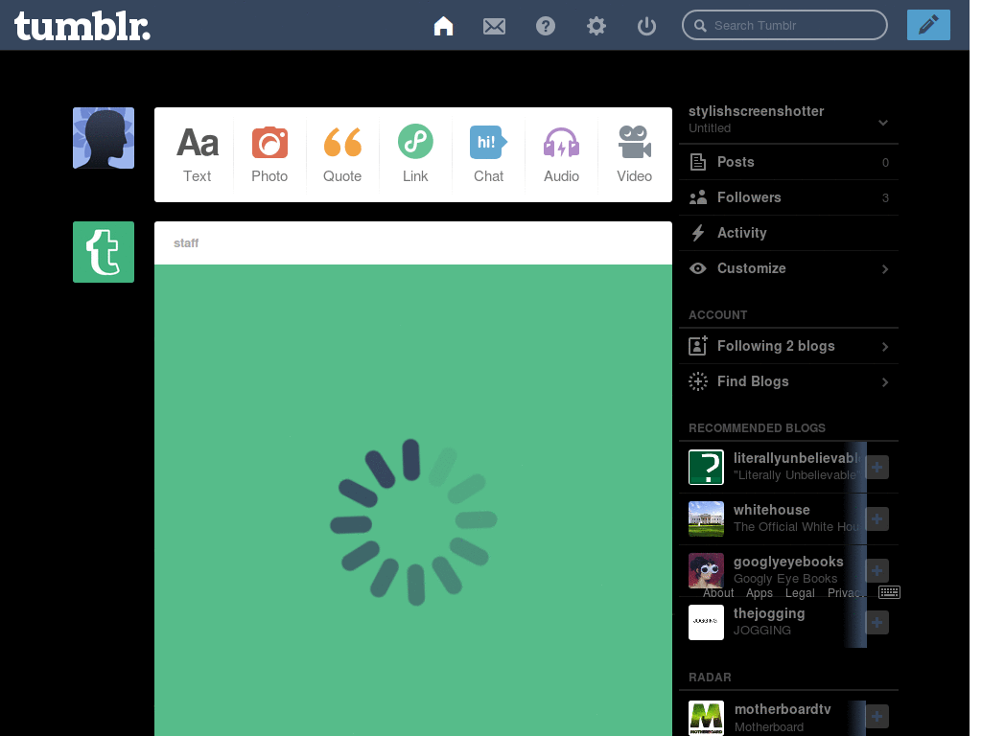This screenshot has height=736, width=982.
Task: Follow whitehouse with its plus button
Action: click(877, 518)
